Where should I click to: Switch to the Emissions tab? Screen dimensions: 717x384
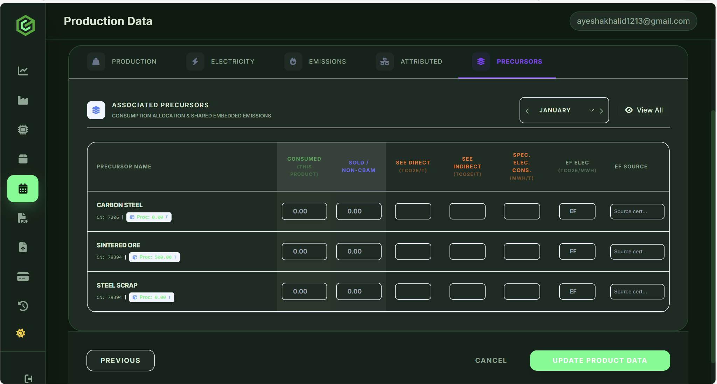pos(315,61)
